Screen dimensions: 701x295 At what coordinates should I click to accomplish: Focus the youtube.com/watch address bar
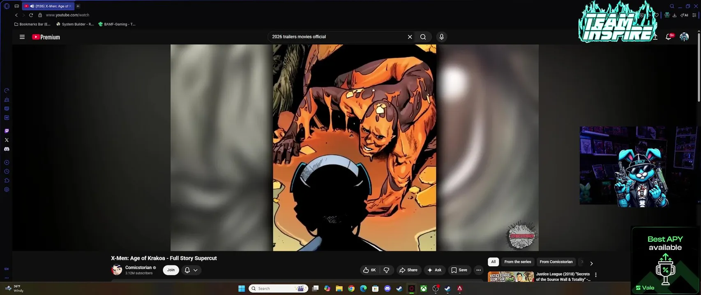pyautogui.click(x=67, y=15)
